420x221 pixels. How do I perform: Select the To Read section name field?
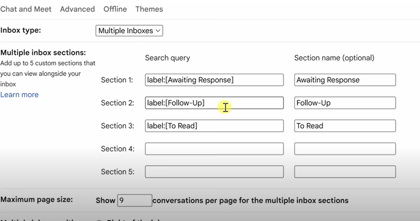pyautogui.click(x=345, y=126)
